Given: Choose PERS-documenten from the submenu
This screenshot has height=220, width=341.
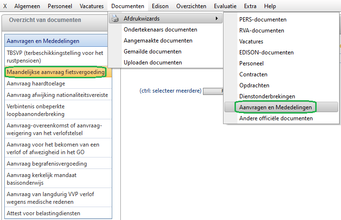Looking at the screenshot, I should (263, 20).
